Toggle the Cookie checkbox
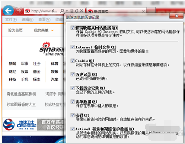Image resolution: width=185 pixels, height=144 pixels. pyautogui.click(x=73, y=60)
